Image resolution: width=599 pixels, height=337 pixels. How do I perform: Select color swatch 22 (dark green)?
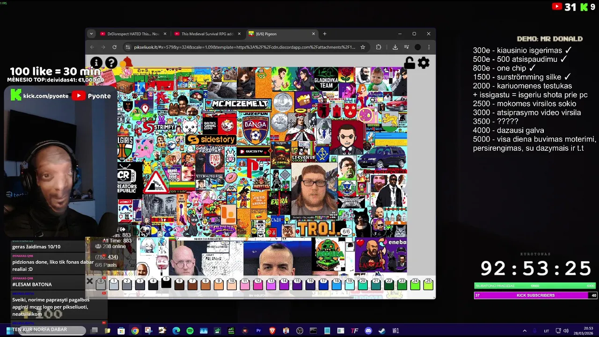pos(389,284)
